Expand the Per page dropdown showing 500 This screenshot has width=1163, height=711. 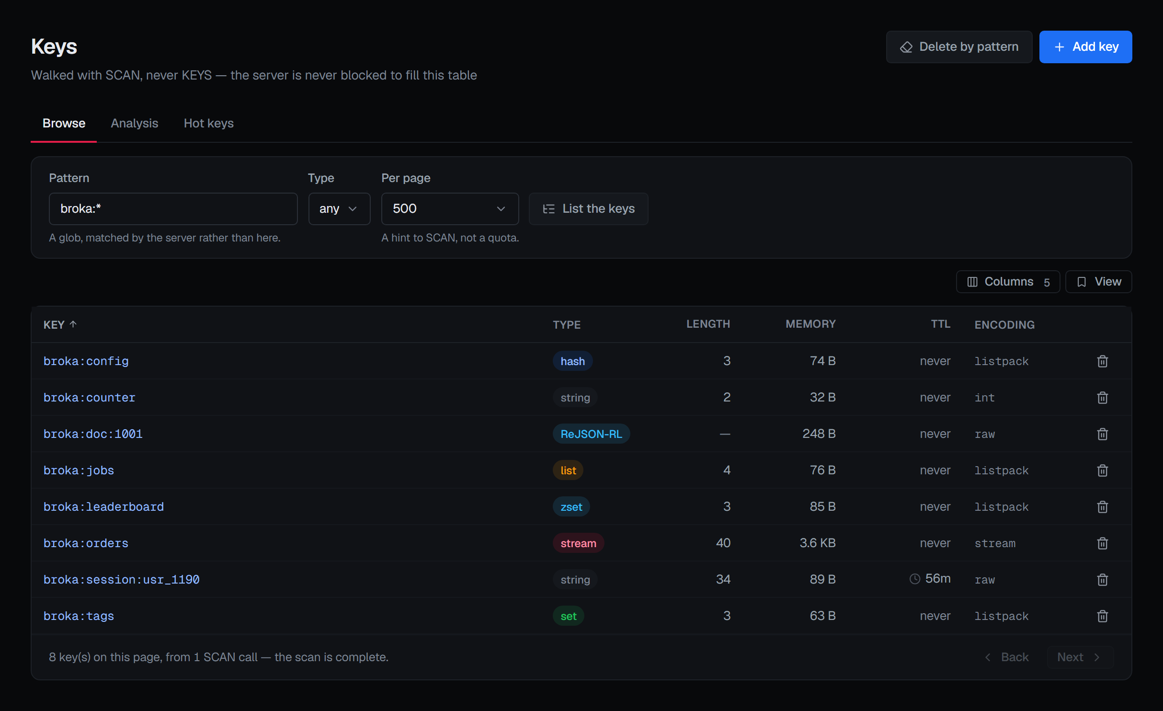[450, 208]
